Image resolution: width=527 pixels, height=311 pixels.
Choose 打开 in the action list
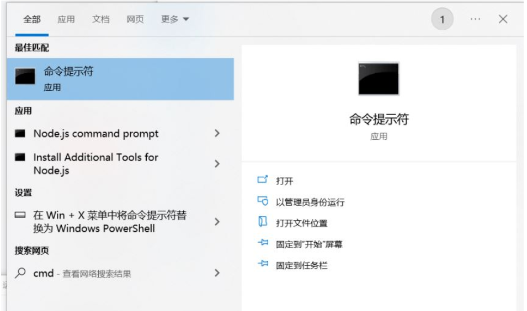tap(284, 181)
